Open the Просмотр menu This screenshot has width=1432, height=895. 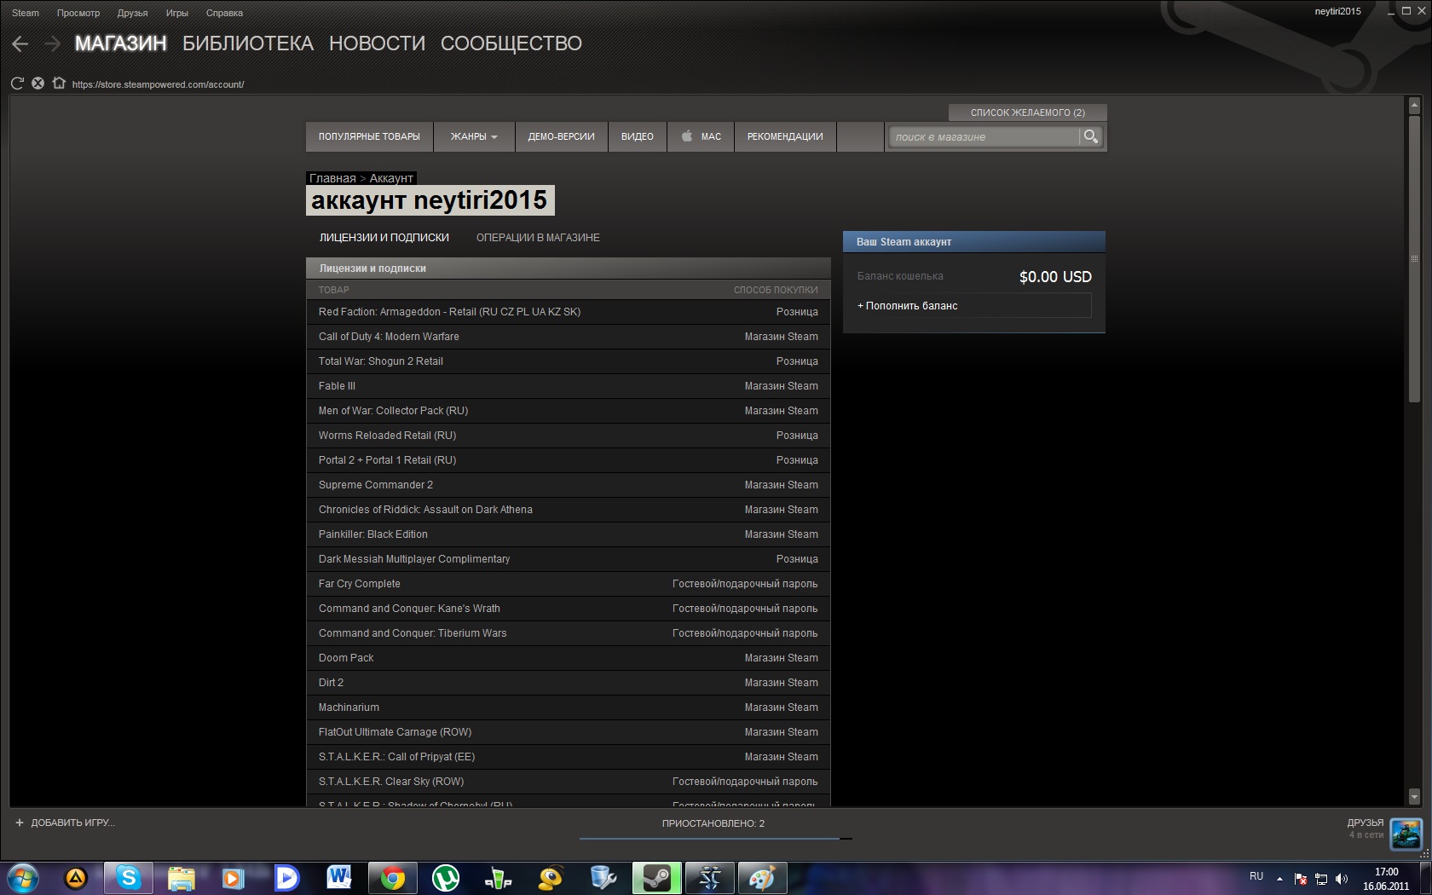(x=78, y=13)
